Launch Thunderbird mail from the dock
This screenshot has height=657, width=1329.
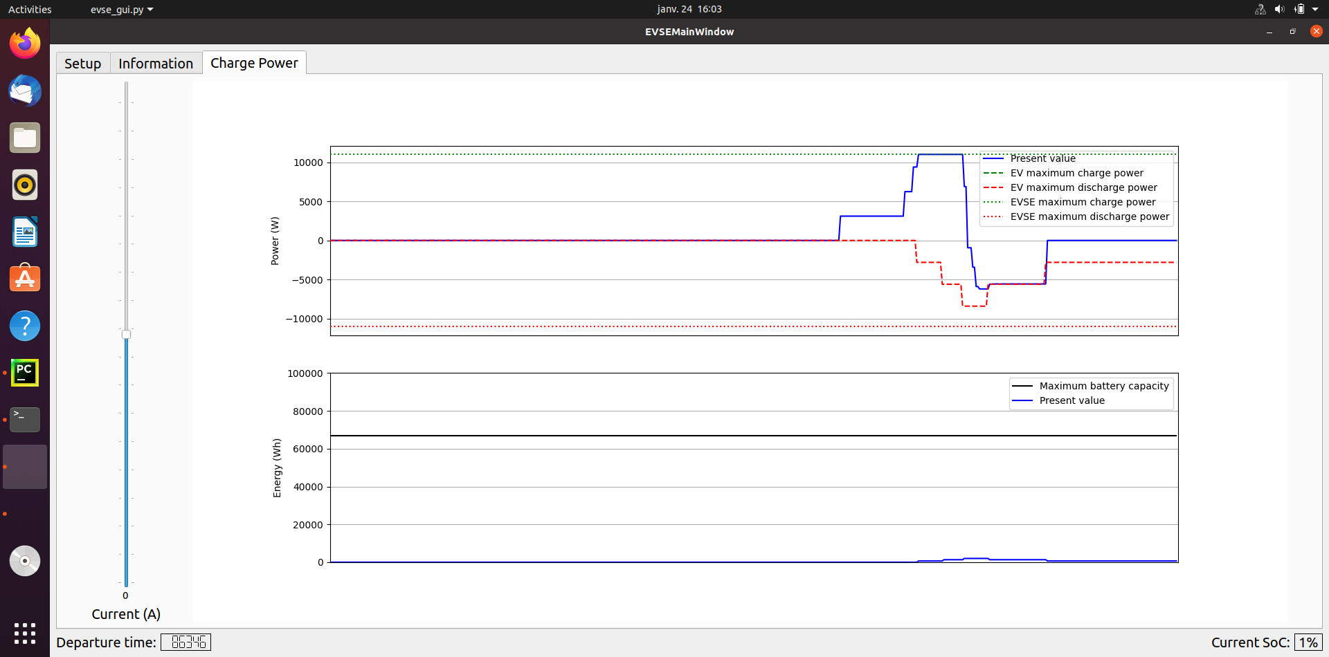[25, 91]
